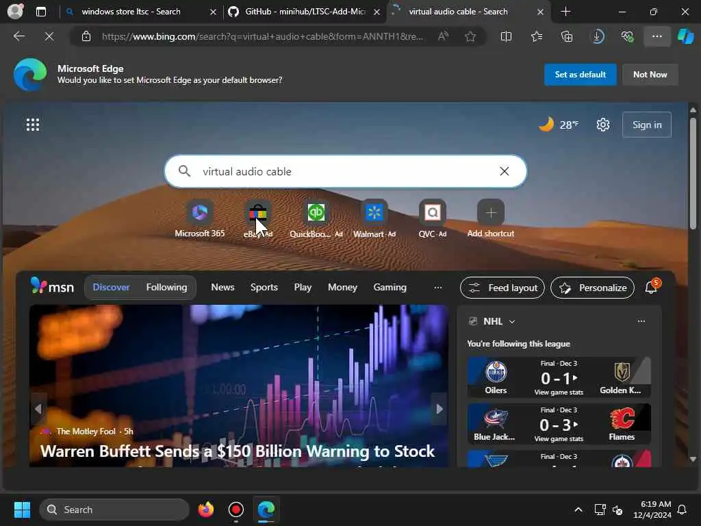Stop loading the page
This screenshot has height=526, width=701.
[x=49, y=36]
